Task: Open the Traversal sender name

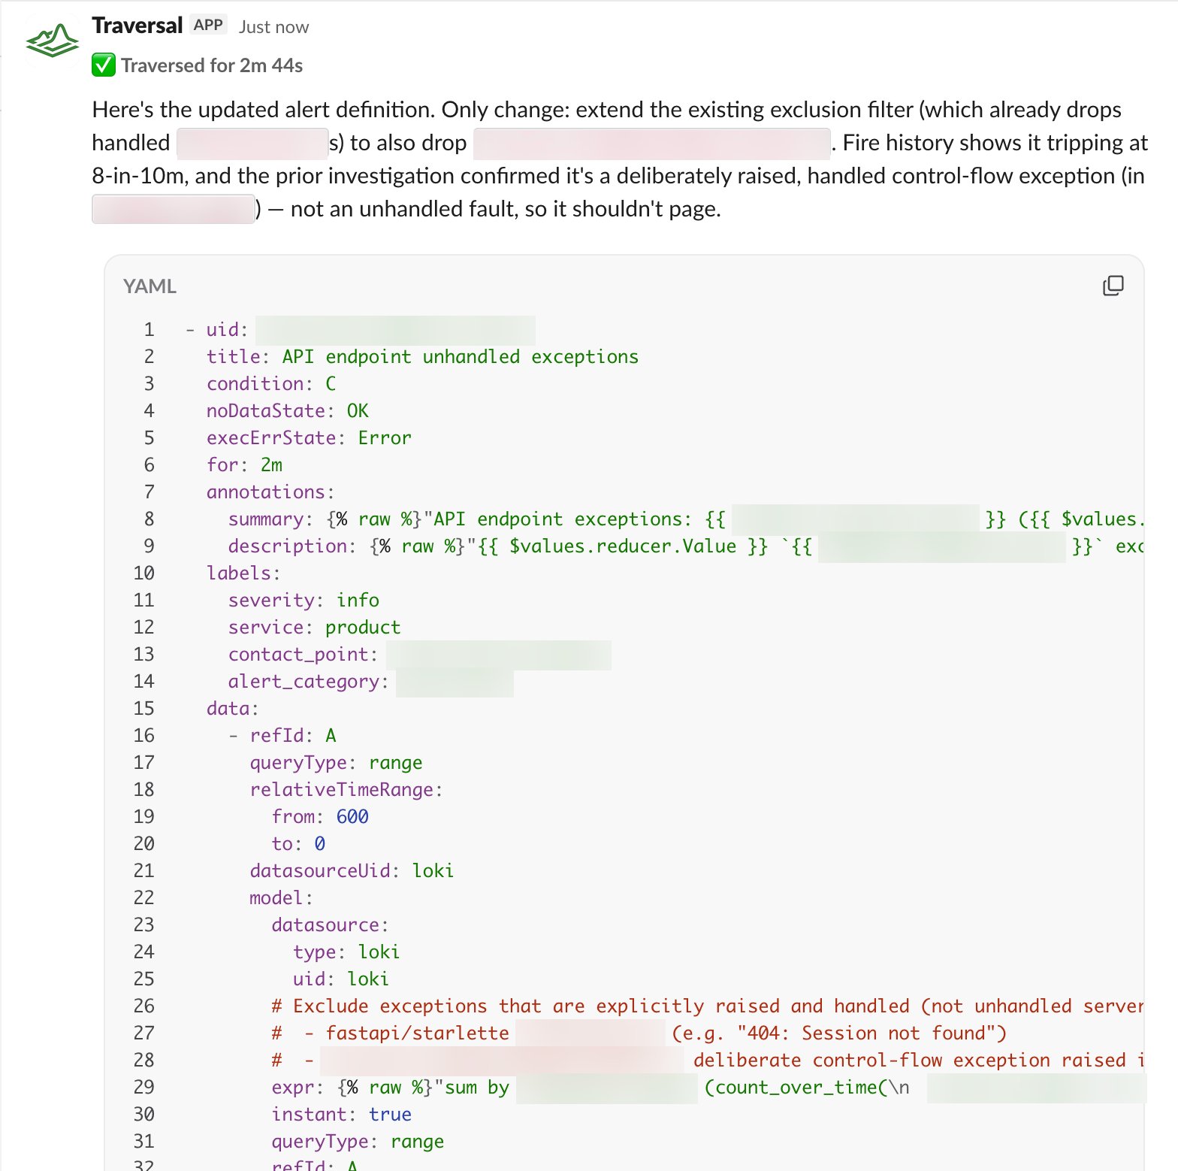Action: 137,26
